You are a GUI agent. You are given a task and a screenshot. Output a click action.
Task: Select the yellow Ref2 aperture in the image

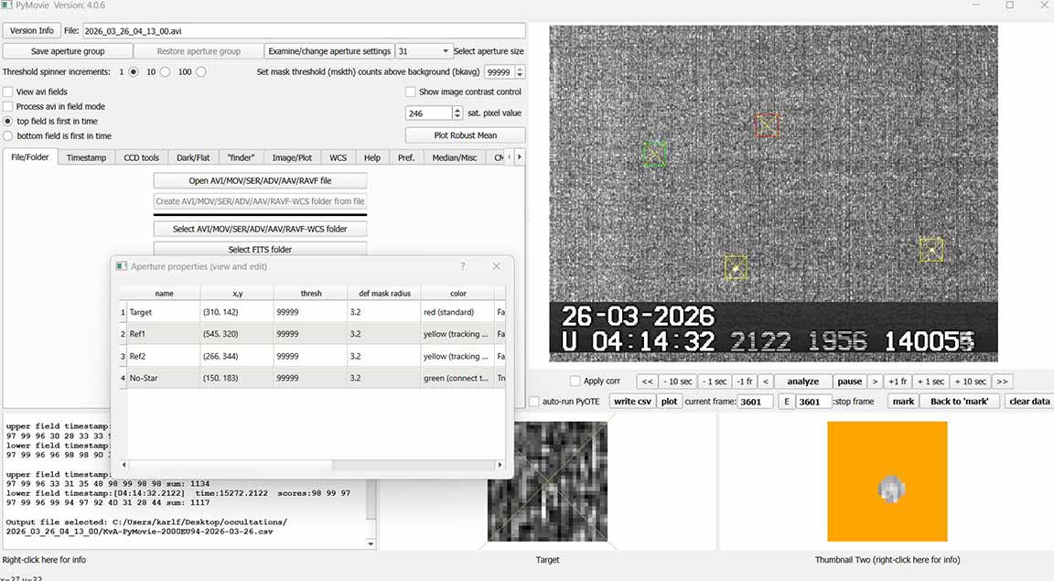click(x=736, y=267)
